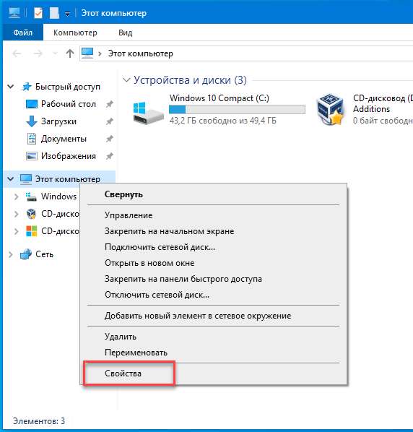Select the VirtualBox Additions CD drive icon
The height and width of the screenshot is (432, 413).
(x=331, y=110)
